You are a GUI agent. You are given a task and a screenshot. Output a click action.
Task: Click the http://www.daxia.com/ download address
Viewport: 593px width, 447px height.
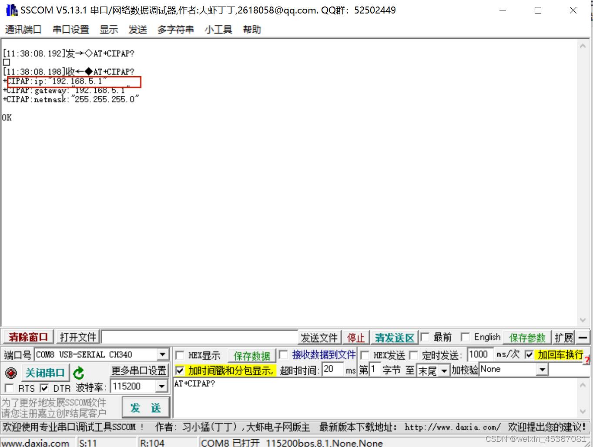452,427
